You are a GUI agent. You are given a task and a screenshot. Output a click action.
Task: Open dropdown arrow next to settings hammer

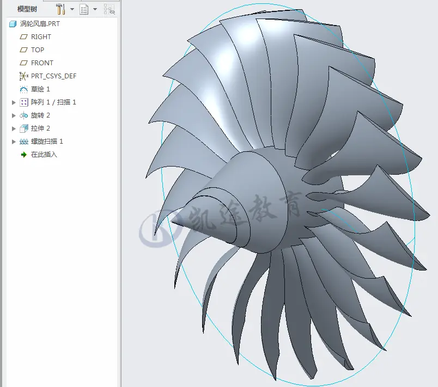(x=72, y=9)
